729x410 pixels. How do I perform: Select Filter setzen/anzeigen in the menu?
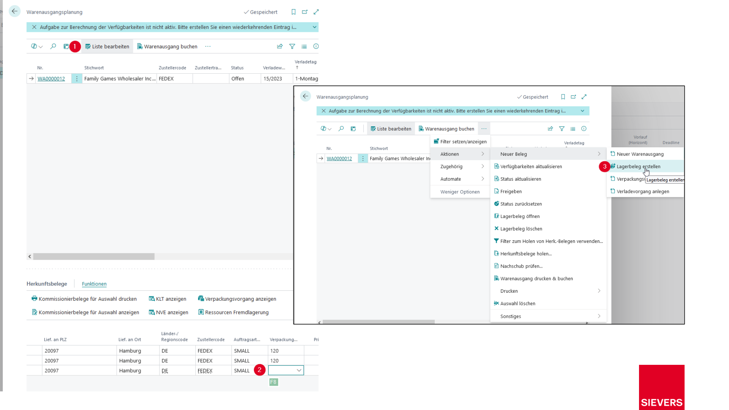tap(460, 142)
